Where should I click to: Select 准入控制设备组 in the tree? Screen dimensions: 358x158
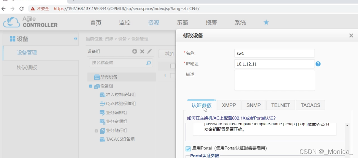[x=120, y=95]
